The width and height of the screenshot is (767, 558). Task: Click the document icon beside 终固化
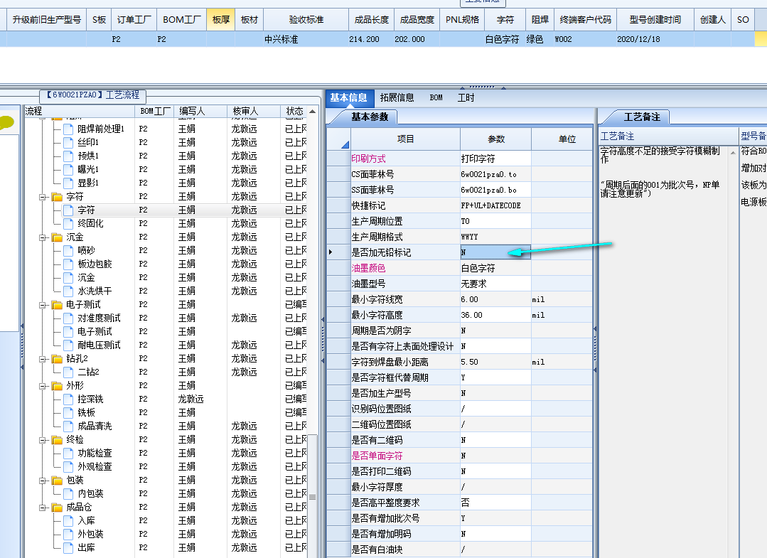[68, 223]
